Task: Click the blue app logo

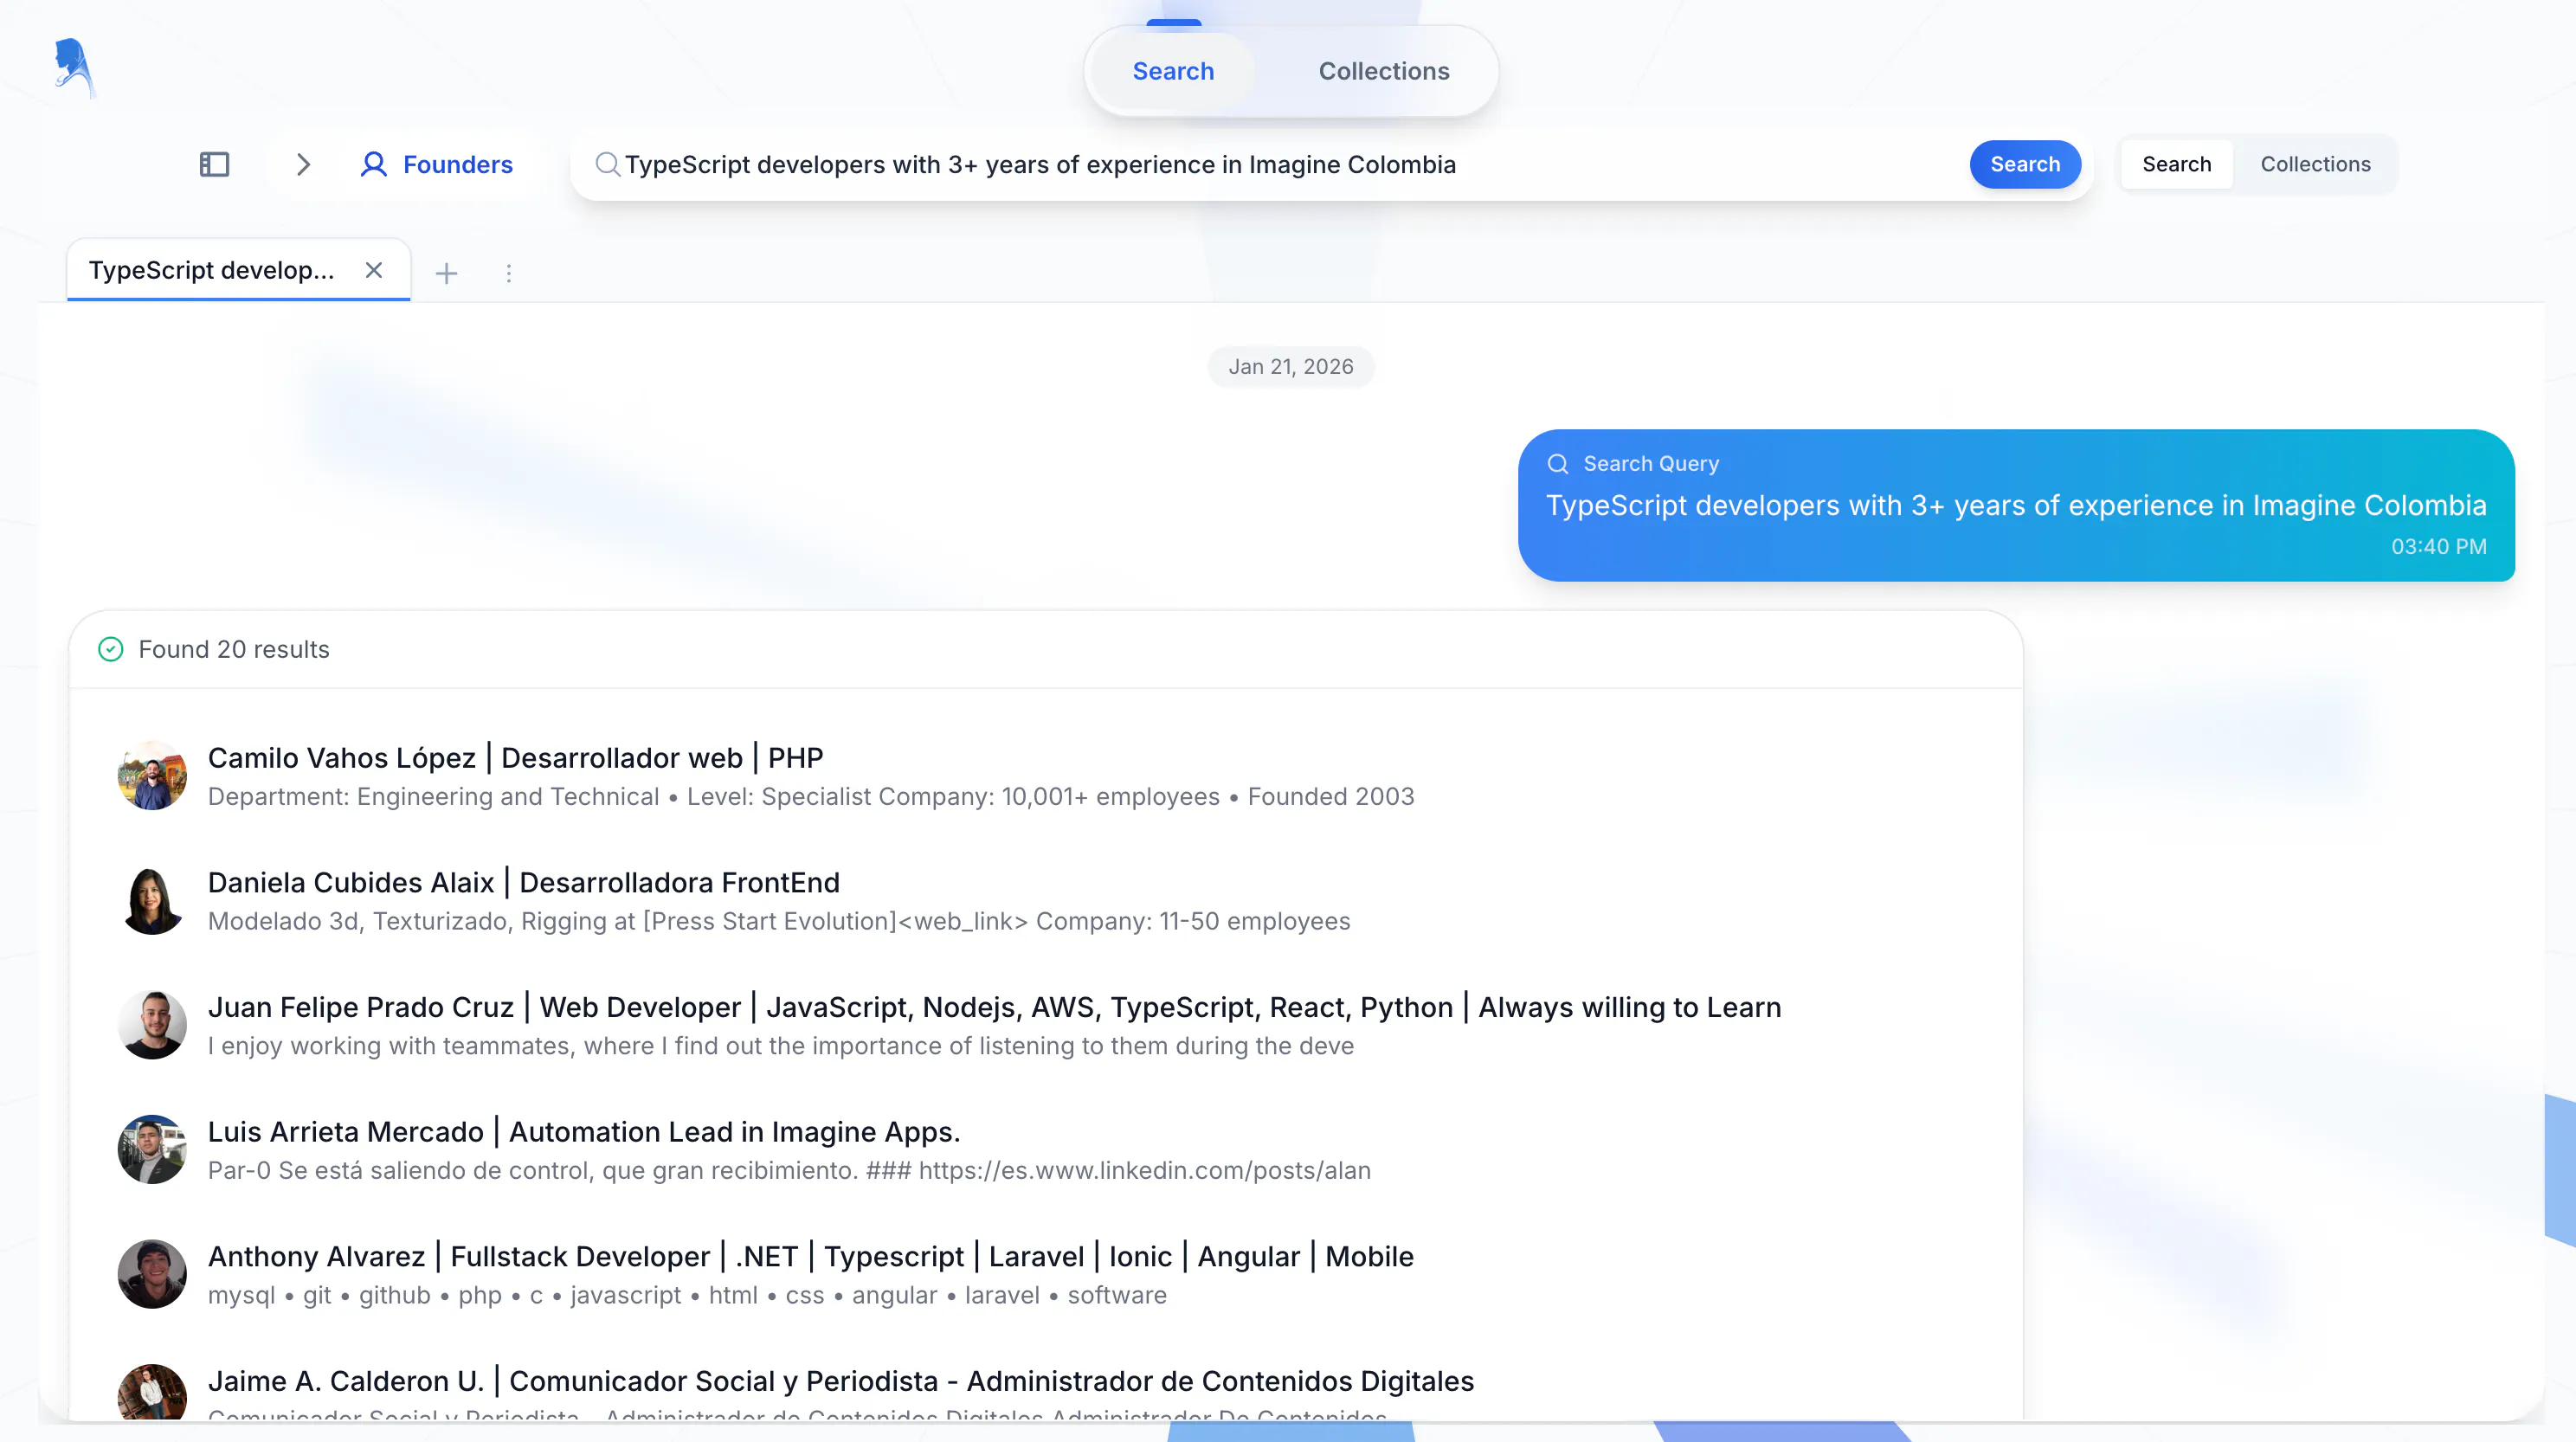Action: point(74,68)
